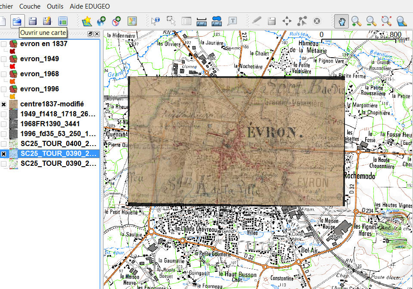Click the greyed pencil edit icon
This screenshot has height=289, width=413.
point(256,21)
